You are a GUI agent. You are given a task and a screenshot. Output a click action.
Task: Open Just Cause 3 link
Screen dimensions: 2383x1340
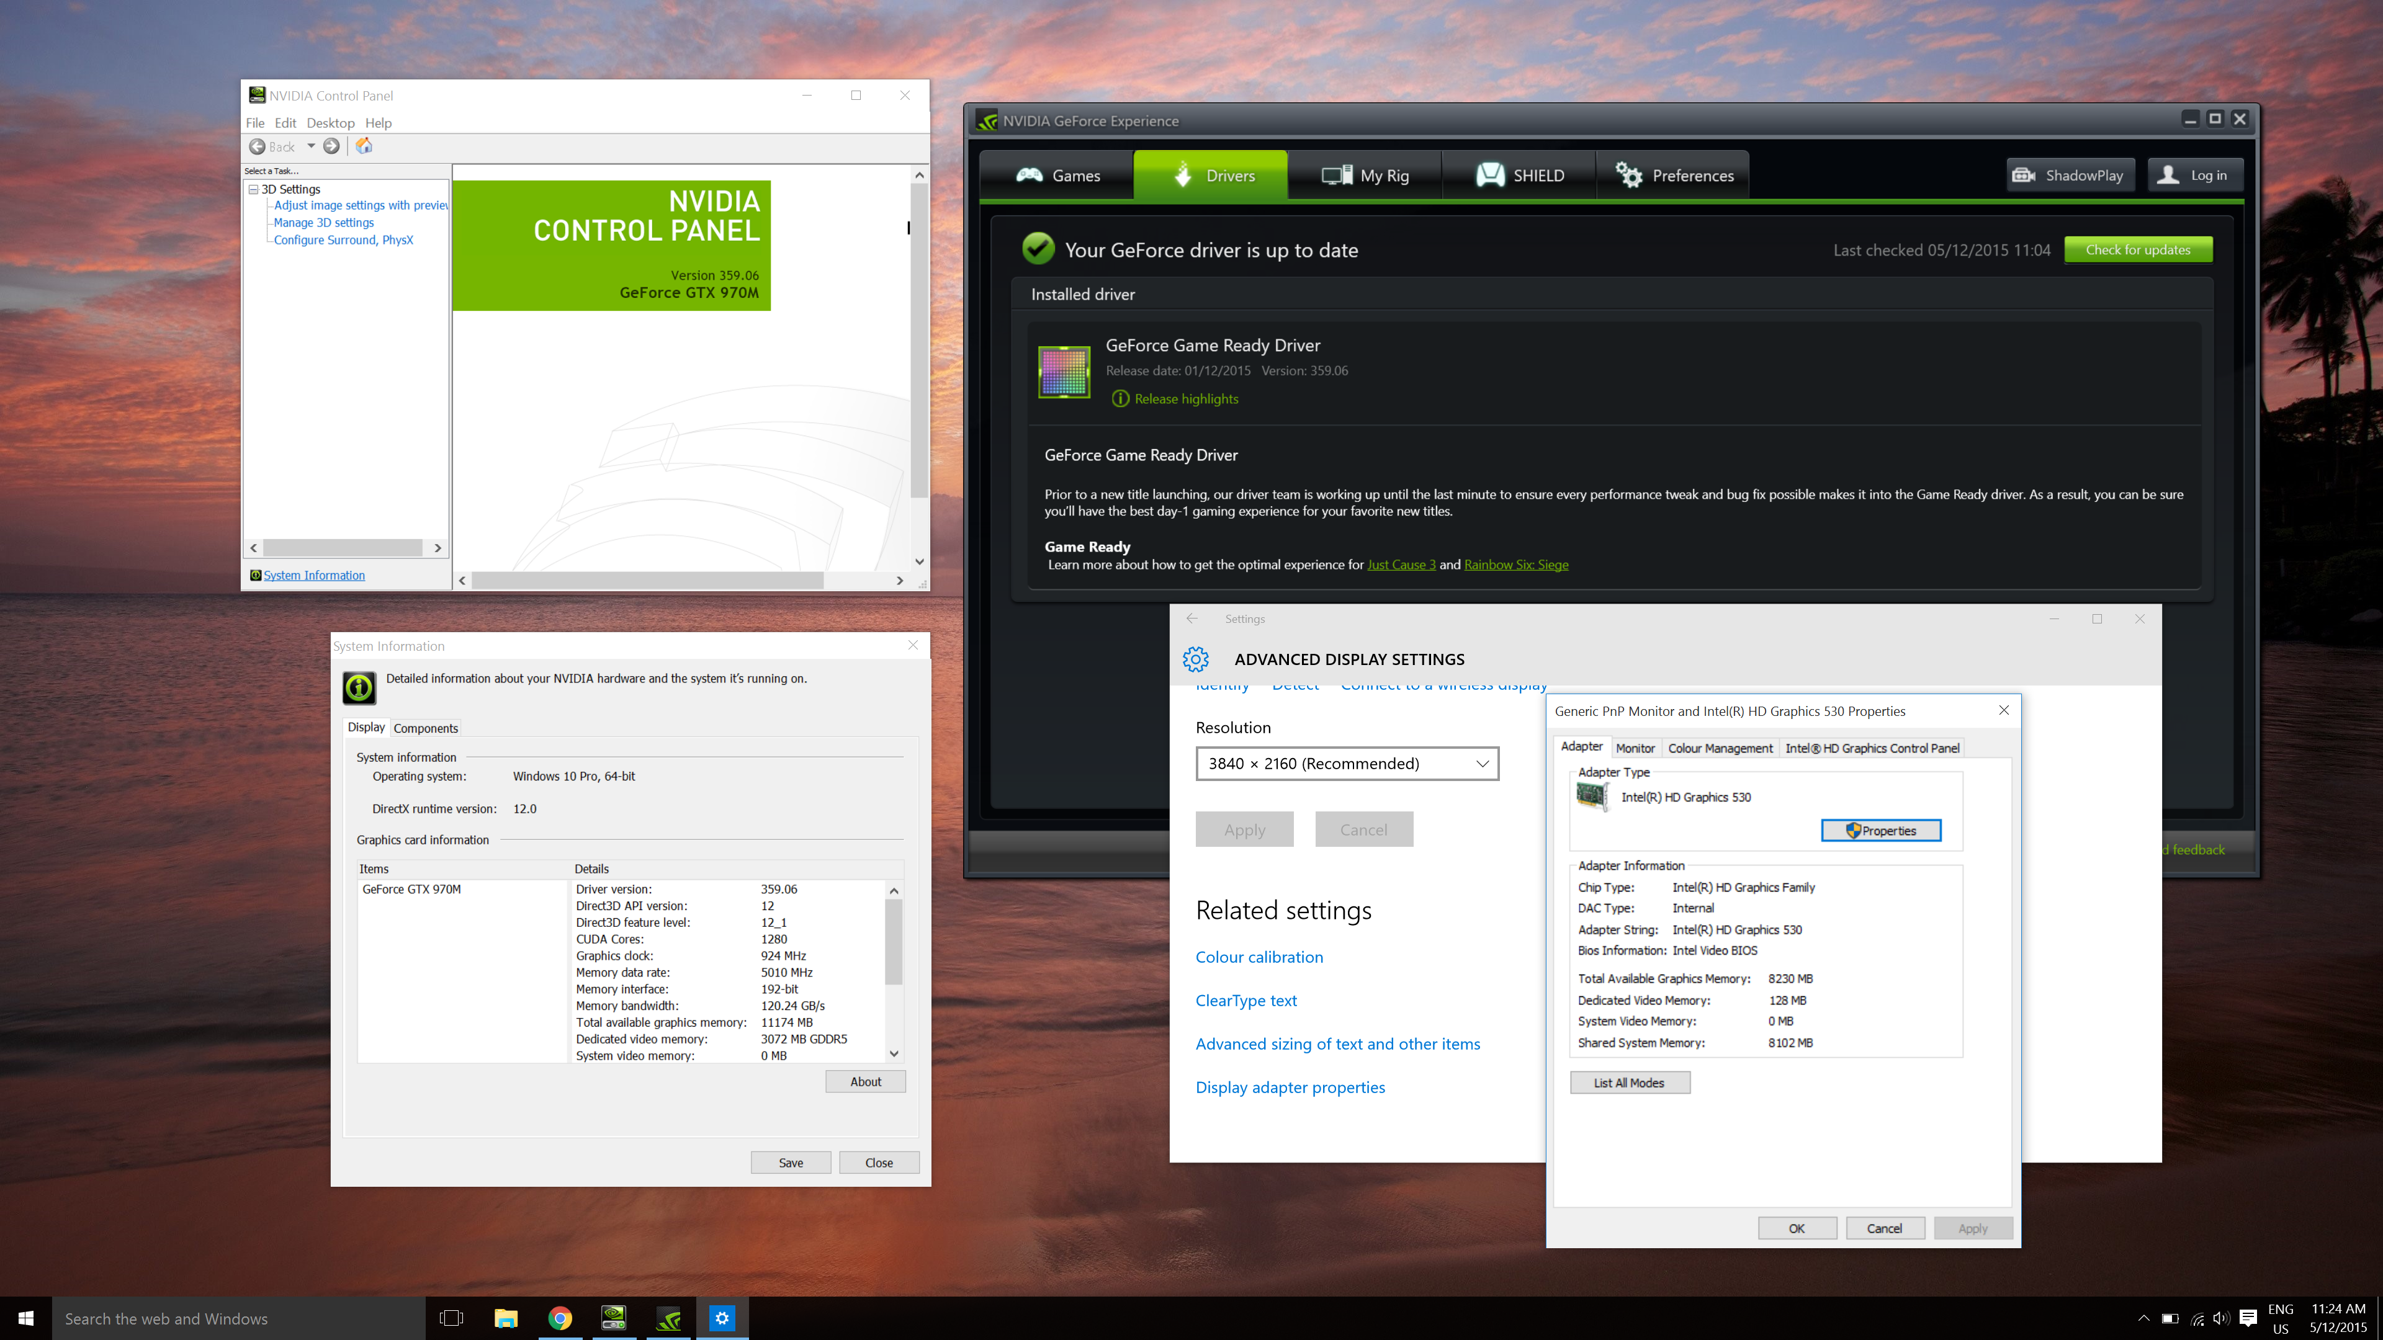point(1401,565)
